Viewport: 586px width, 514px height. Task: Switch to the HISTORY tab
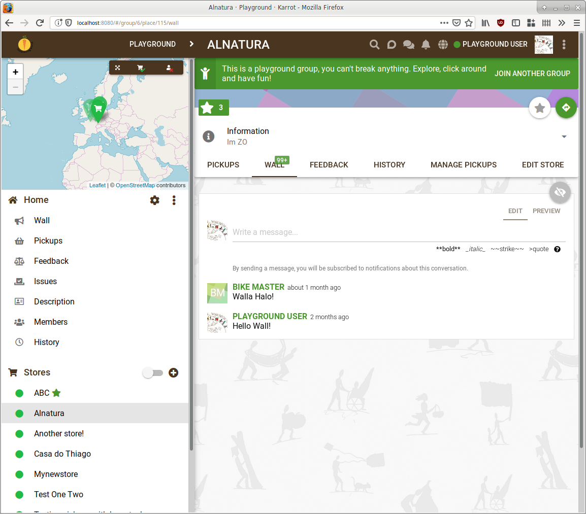click(389, 165)
